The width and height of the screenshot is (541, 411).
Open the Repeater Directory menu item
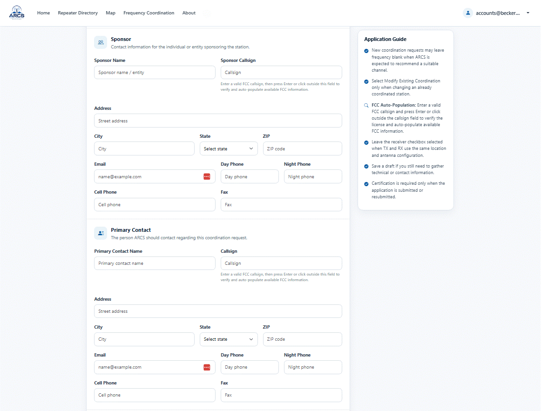pyautogui.click(x=78, y=13)
